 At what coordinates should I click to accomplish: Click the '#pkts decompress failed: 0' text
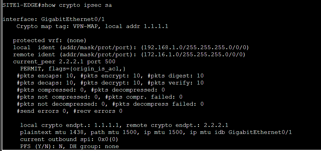coord(158,104)
